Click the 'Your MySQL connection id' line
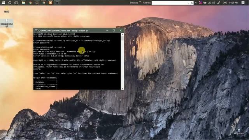 click(50, 54)
